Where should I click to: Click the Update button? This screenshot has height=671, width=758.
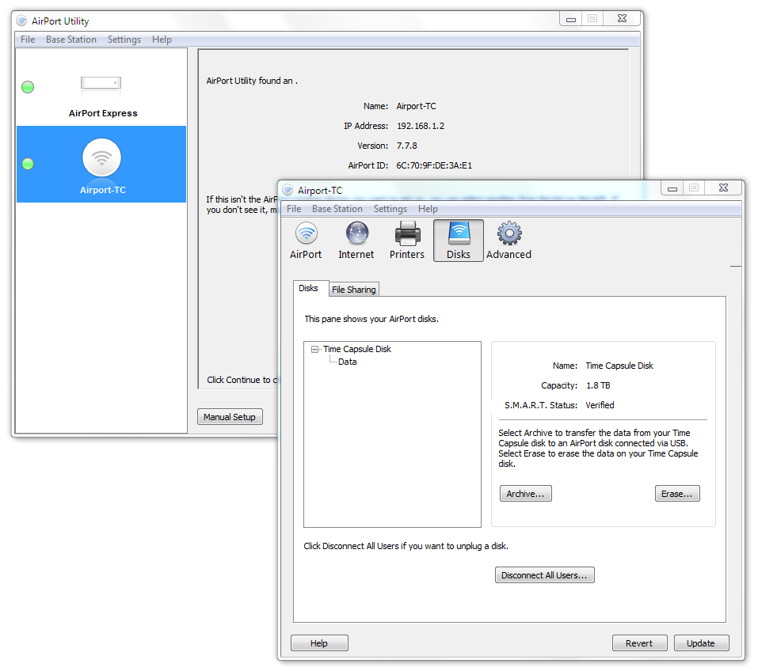click(701, 643)
